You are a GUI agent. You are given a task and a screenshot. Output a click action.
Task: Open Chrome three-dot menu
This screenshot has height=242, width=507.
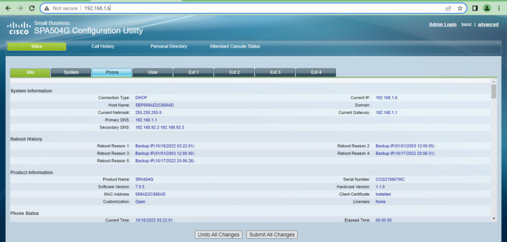[x=499, y=9]
